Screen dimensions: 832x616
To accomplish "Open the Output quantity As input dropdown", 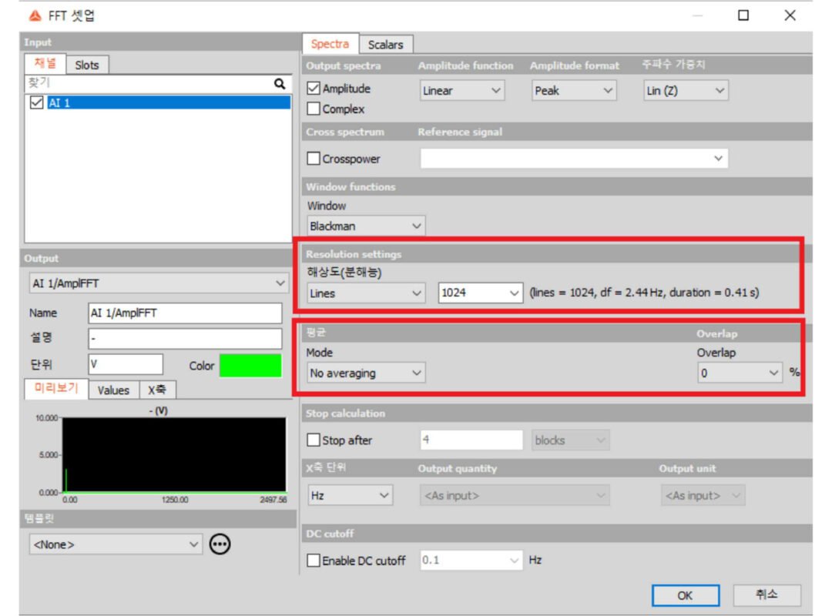I will tap(514, 495).
